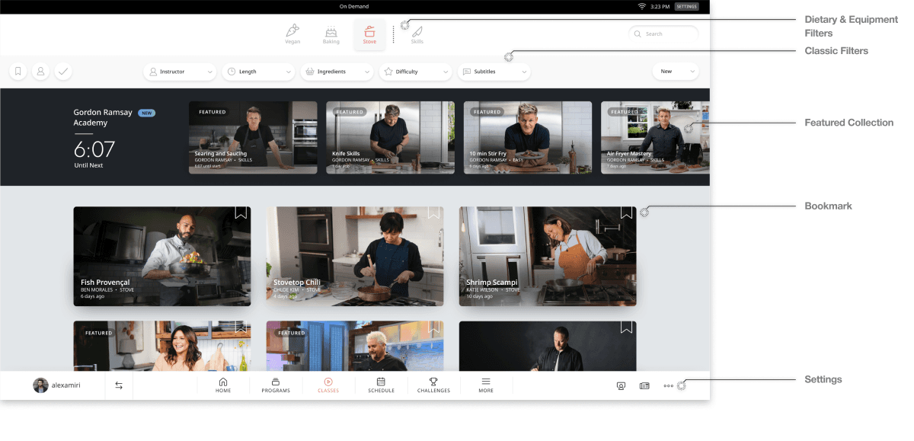Select the Baking cake filter
Image resolution: width=914 pixels, height=441 pixels.
click(x=331, y=34)
